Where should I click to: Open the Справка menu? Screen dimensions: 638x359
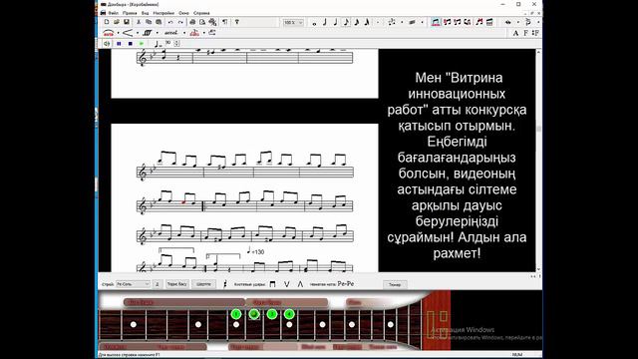201,13
